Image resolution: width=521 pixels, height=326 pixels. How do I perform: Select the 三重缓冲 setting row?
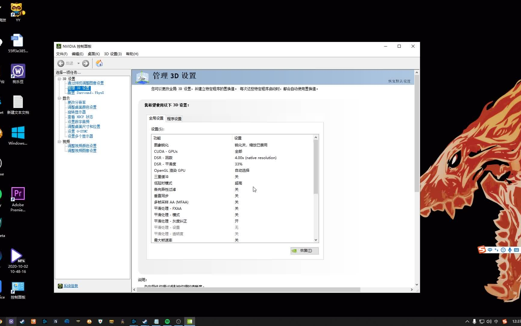click(232, 177)
